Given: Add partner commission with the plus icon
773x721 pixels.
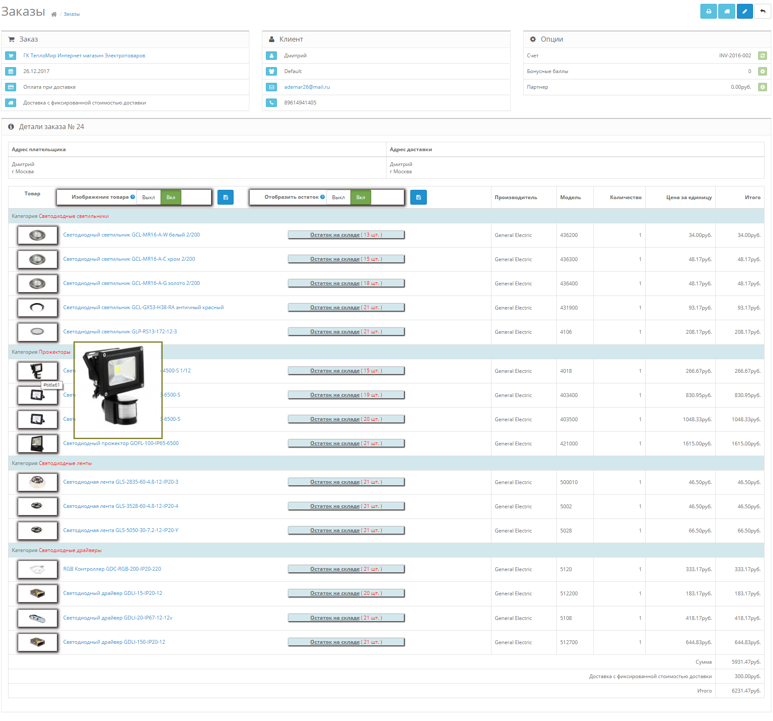Looking at the screenshot, I should pos(763,87).
